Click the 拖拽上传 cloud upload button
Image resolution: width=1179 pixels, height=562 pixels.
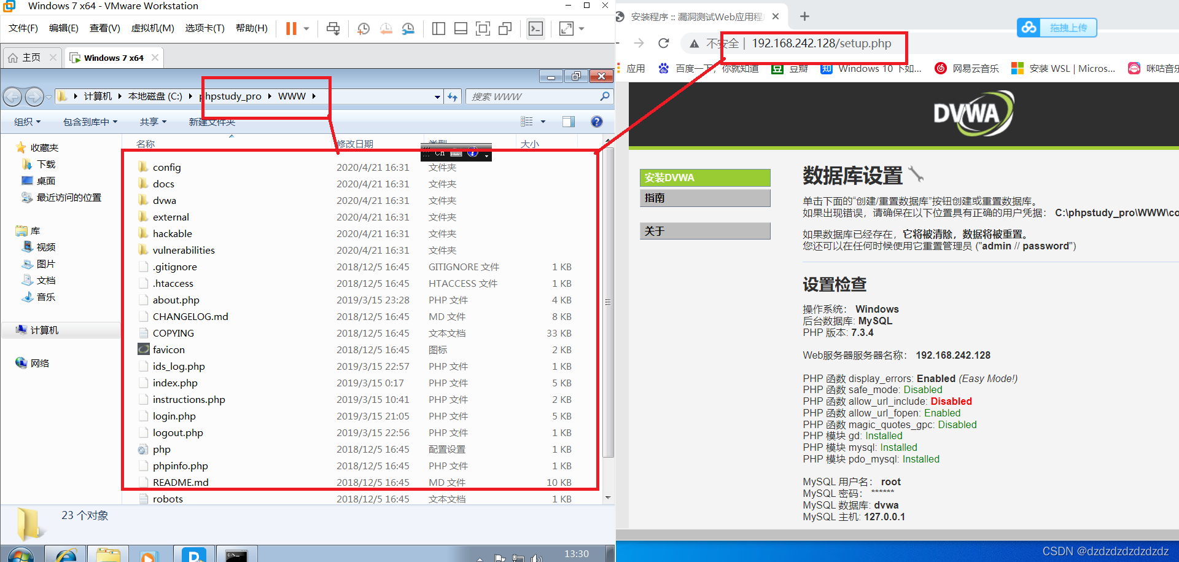pyautogui.click(x=1057, y=28)
